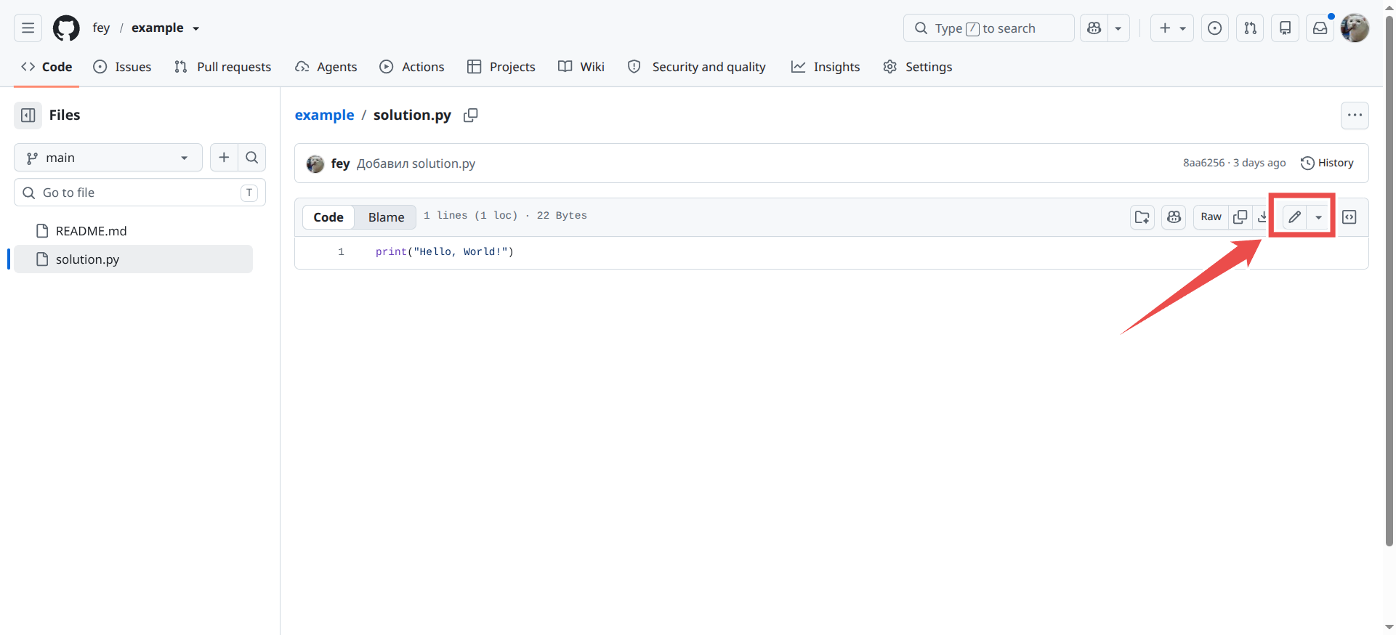Expand the Copilot dropdown arrow in header
Viewport: 1396px width, 635px height.
click(x=1118, y=28)
